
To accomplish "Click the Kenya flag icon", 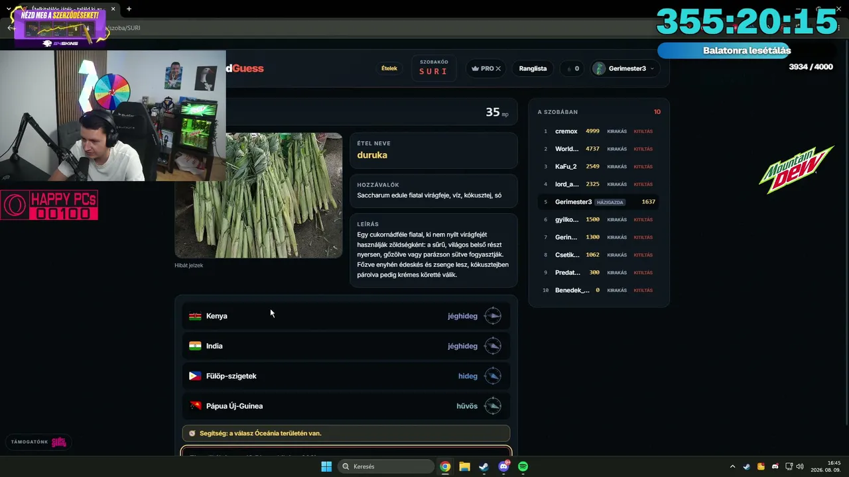I will [195, 316].
